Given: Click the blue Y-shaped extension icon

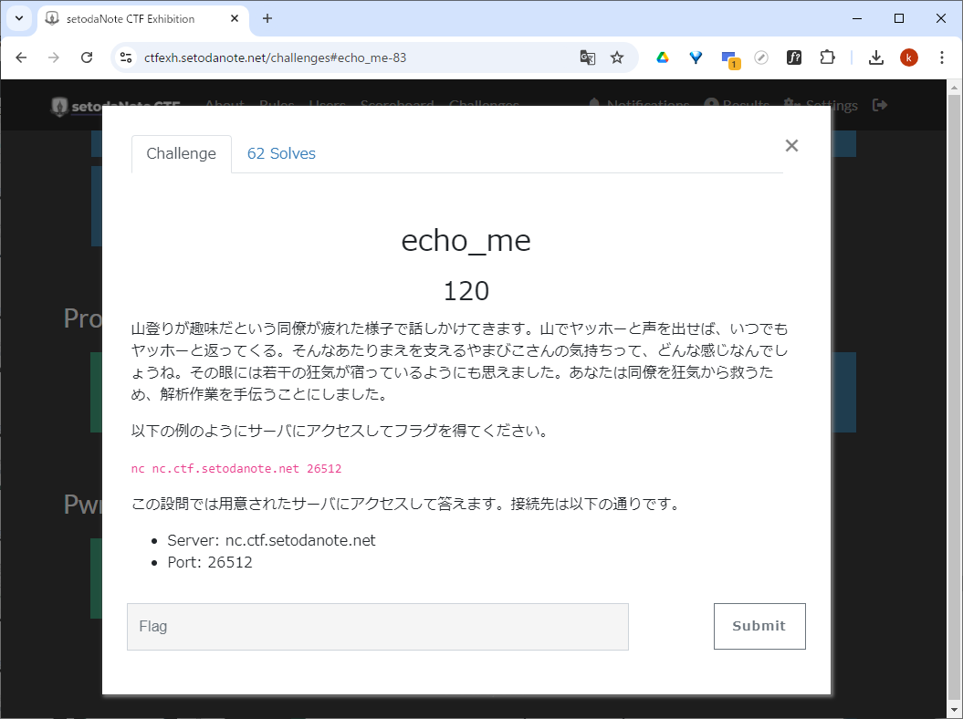Looking at the screenshot, I should 696,57.
